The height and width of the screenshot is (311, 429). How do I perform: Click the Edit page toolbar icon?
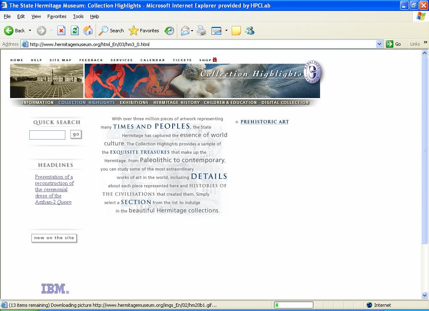coord(217,31)
